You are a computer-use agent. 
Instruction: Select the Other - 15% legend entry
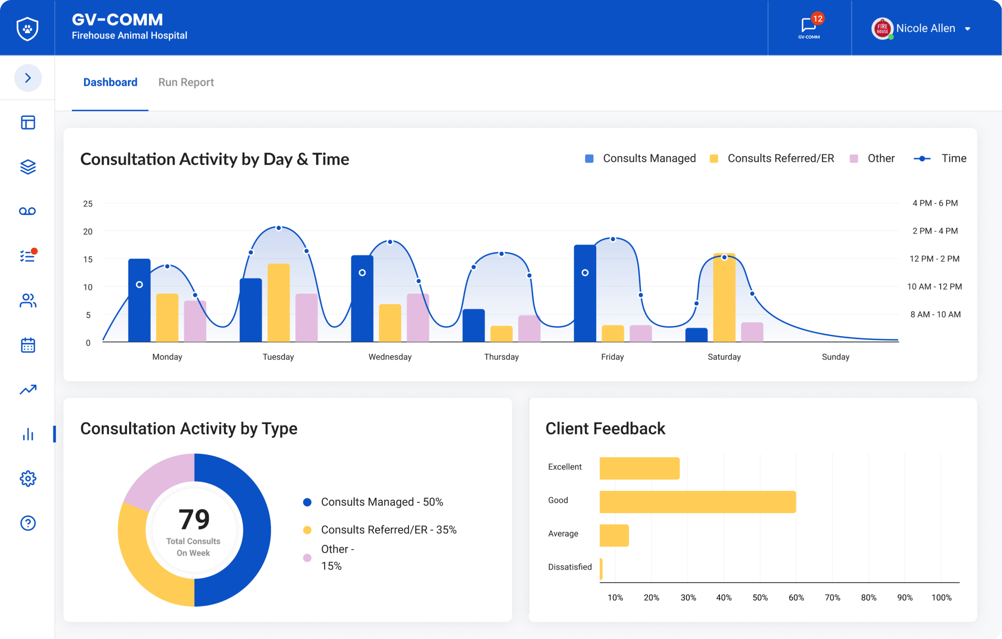click(329, 558)
